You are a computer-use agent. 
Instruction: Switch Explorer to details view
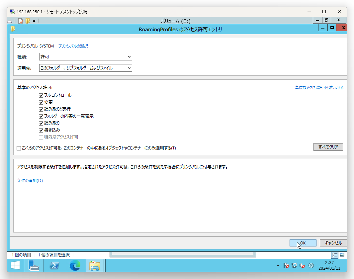pyautogui.click(x=335, y=255)
